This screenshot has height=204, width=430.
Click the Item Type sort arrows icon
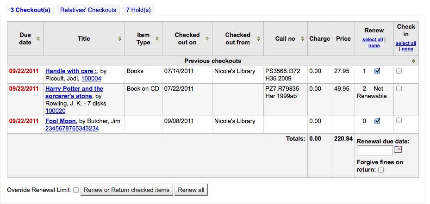(157, 39)
